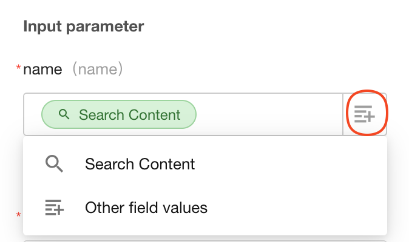
Task: Click red required asterisk beside name label
Action: click(x=18, y=69)
